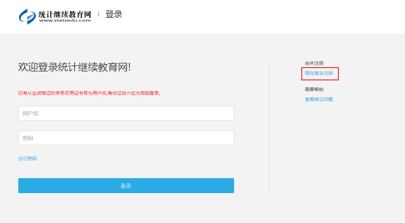Open the 忘记密码 forgot password link

(28, 159)
